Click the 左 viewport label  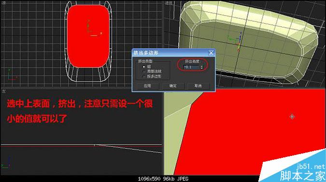click(3, 91)
